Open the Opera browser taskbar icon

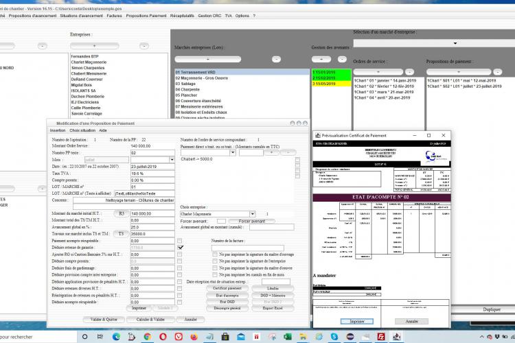[163, 336]
